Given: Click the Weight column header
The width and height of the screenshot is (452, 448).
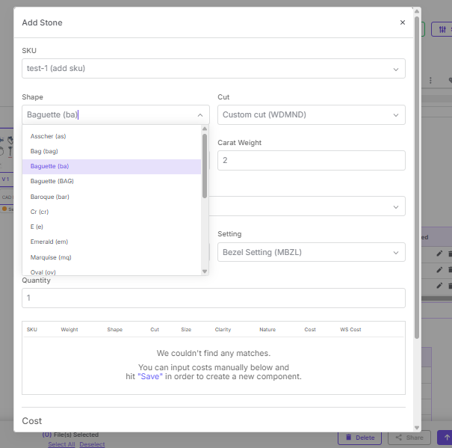Looking at the screenshot, I should [69, 329].
